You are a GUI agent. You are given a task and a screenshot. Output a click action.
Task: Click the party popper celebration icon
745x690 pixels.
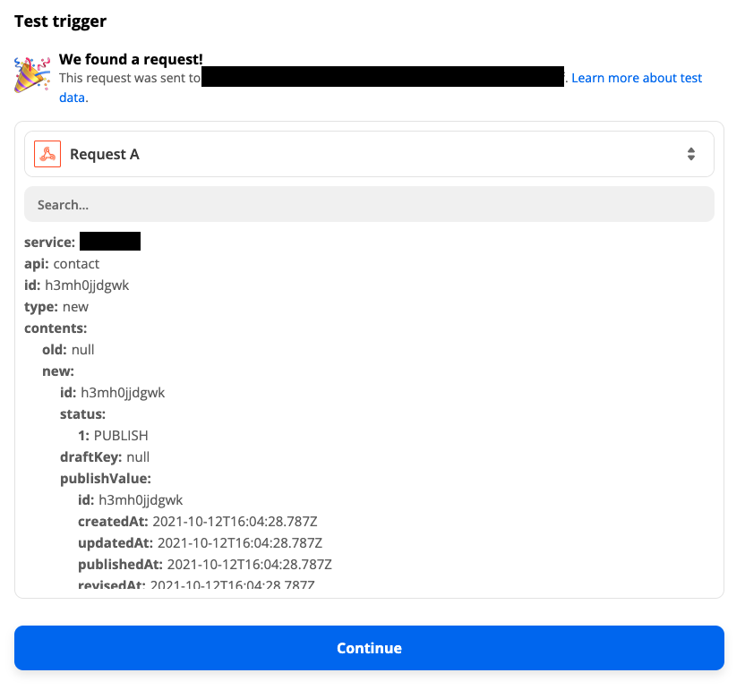pos(30,74)
